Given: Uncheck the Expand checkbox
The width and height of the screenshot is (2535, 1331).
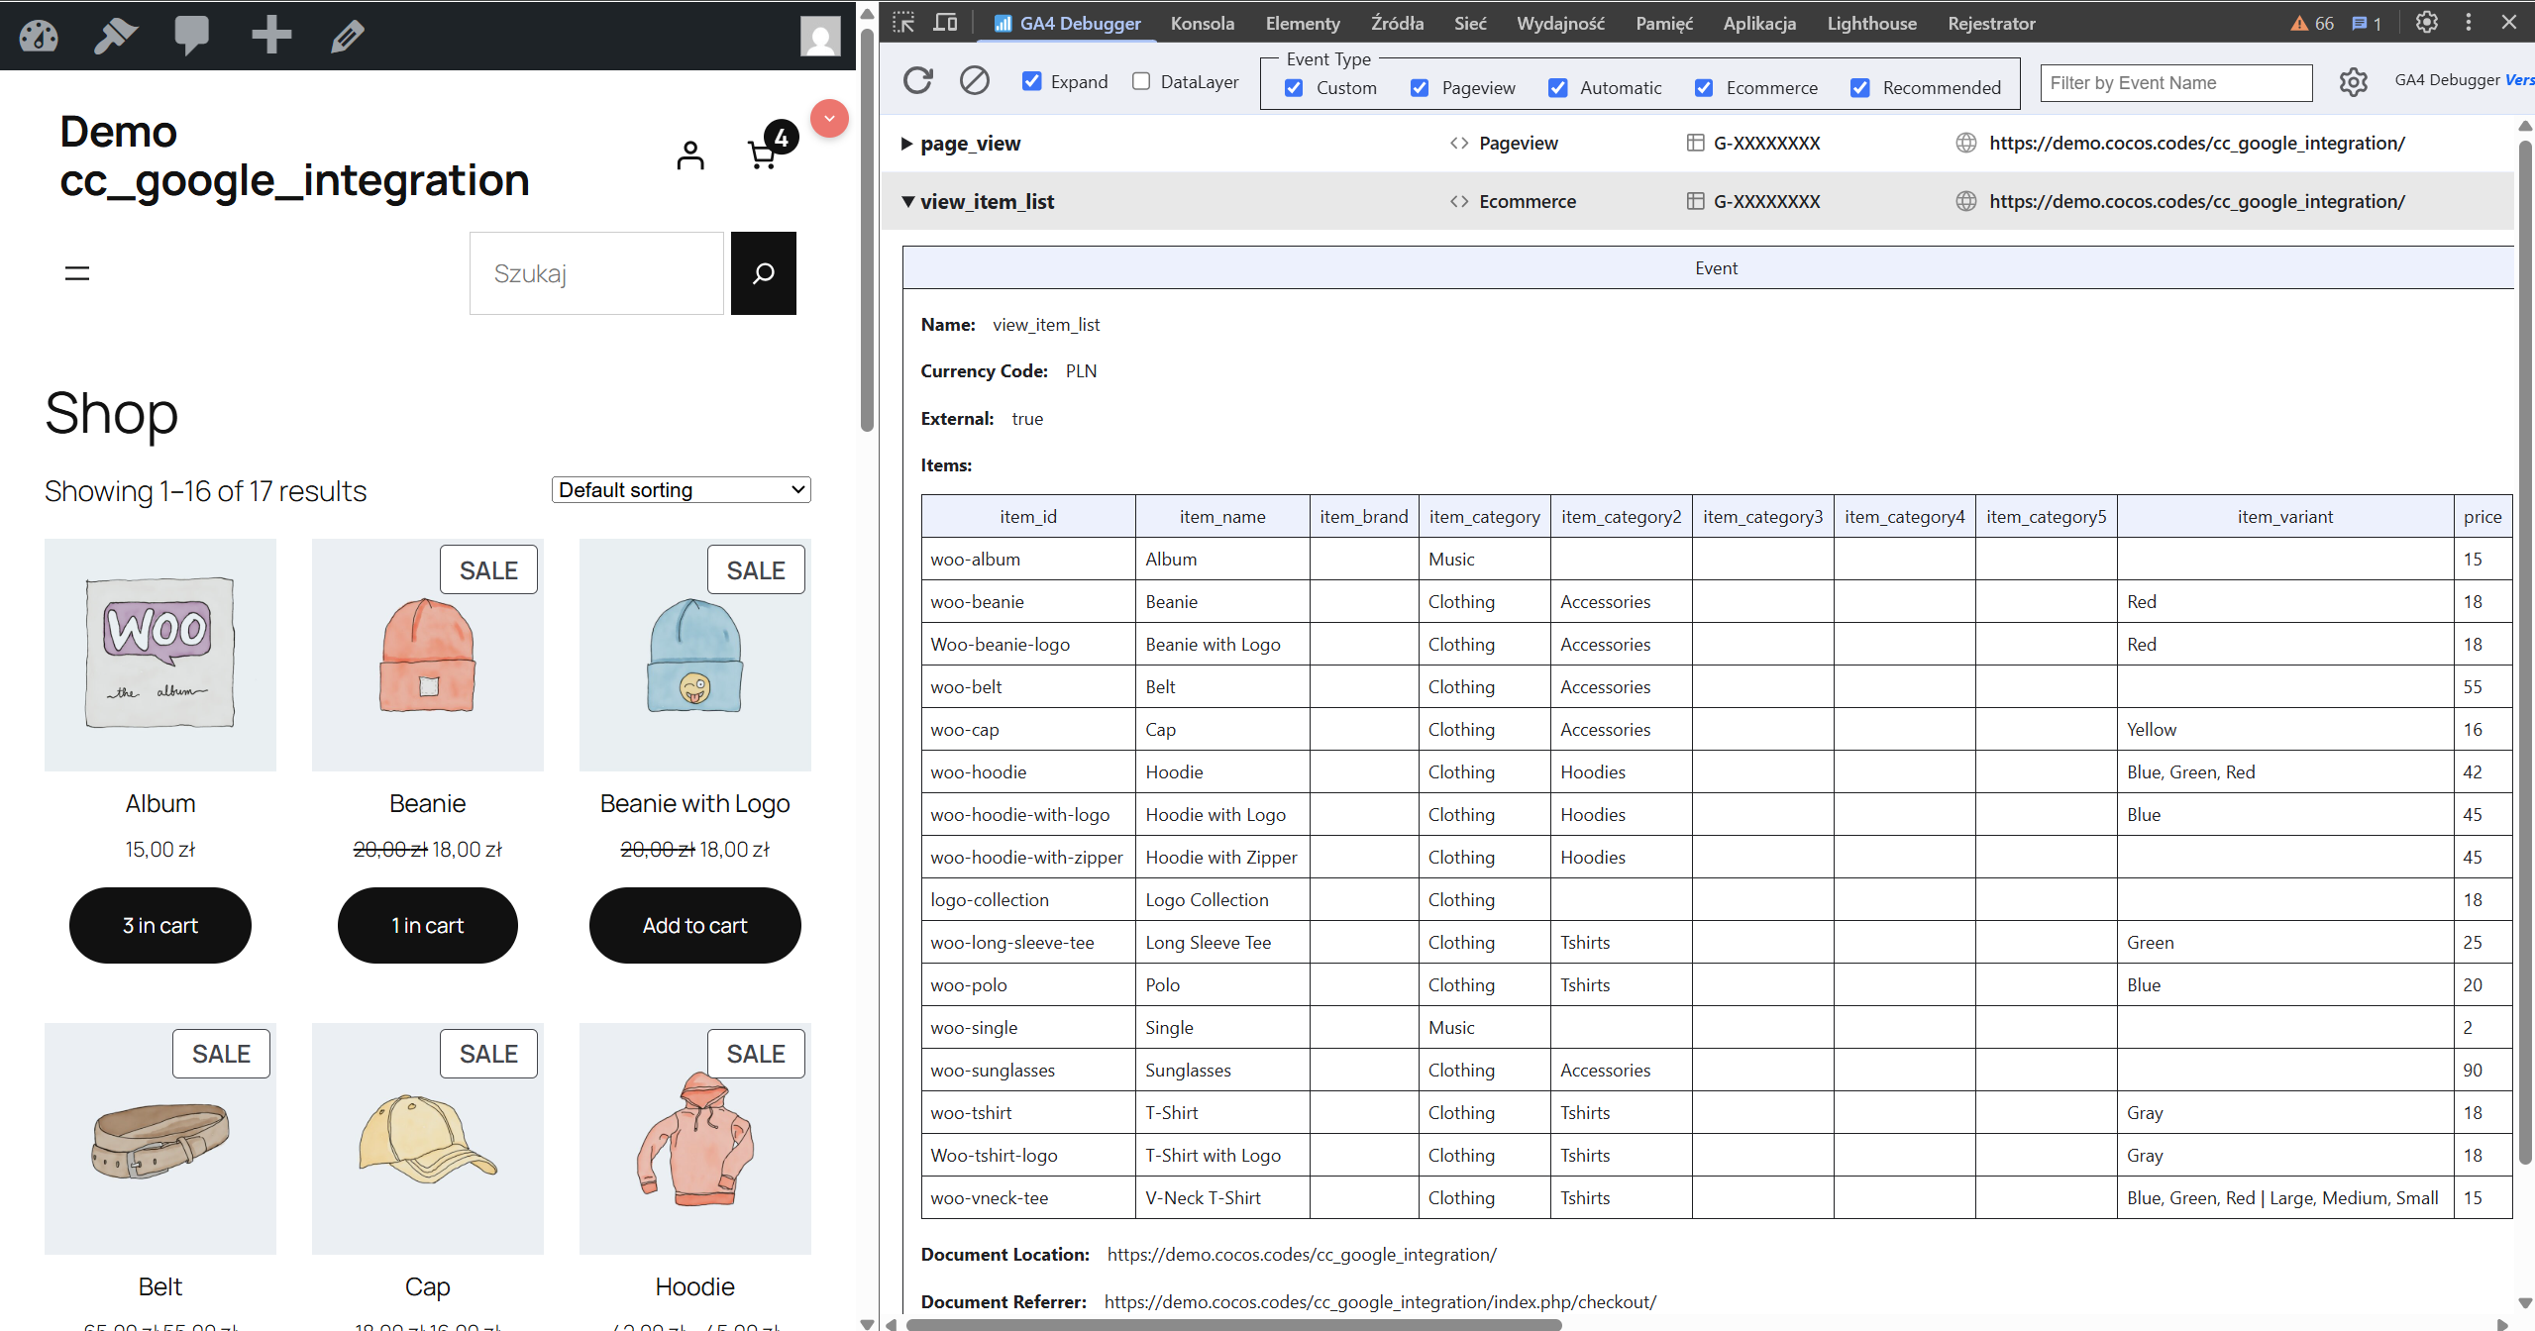Looking at the screenshot, I should pos(1032,81).
